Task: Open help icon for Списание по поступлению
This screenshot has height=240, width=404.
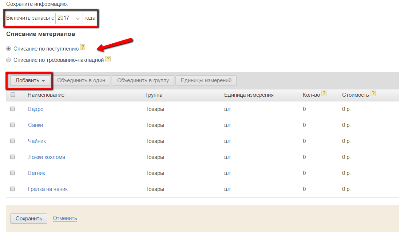Action: (83, 47)
